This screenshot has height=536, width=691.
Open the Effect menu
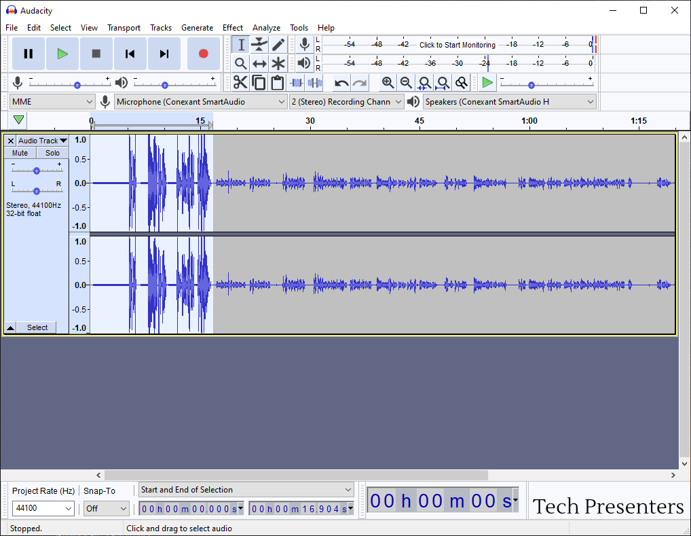[x=233, y=28]
